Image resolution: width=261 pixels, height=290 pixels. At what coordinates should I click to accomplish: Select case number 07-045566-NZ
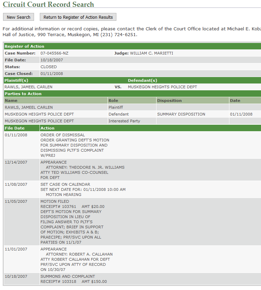[x=54, y=53]
